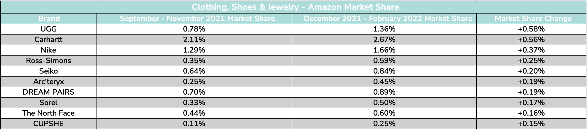Screen dimensions: 587x130
Task: Select the Carhartt brand cell
Action: click(49, 40)
